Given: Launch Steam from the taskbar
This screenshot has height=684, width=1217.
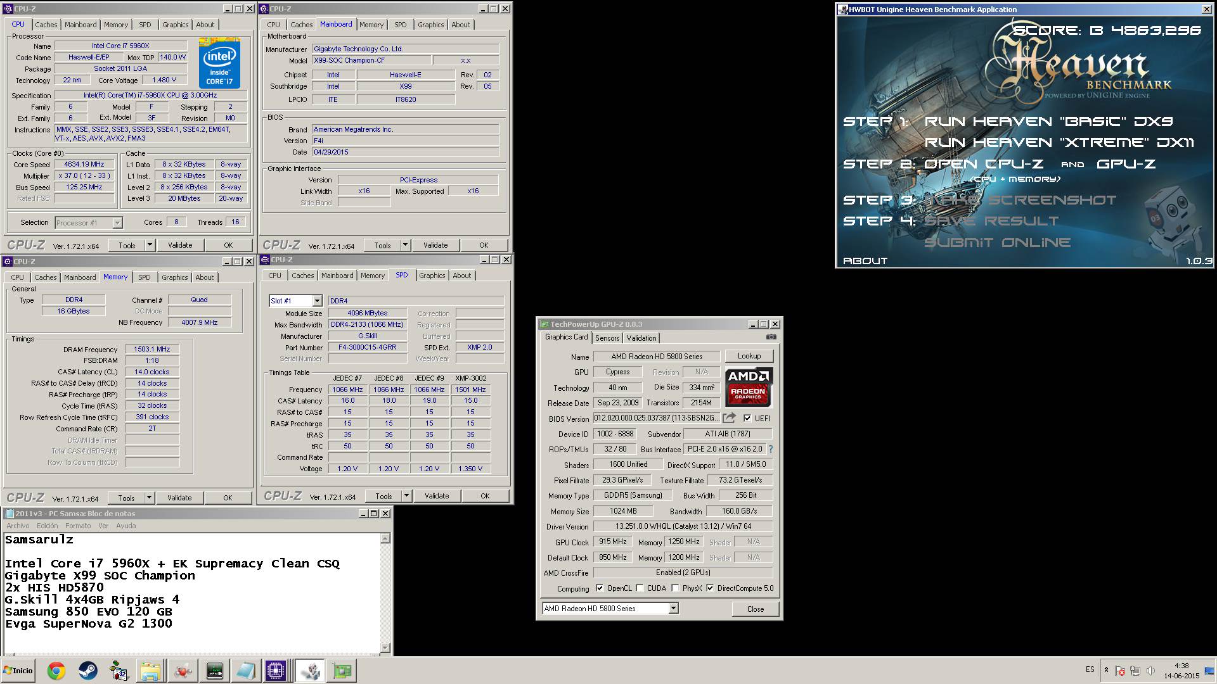Looking at the screenshot, I should tap(87, 671).
